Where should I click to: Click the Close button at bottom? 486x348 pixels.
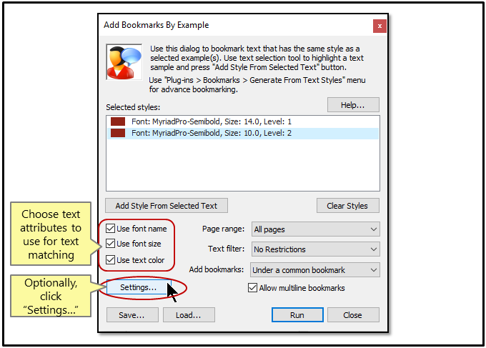pyautogui.click(x=353, y=315)
